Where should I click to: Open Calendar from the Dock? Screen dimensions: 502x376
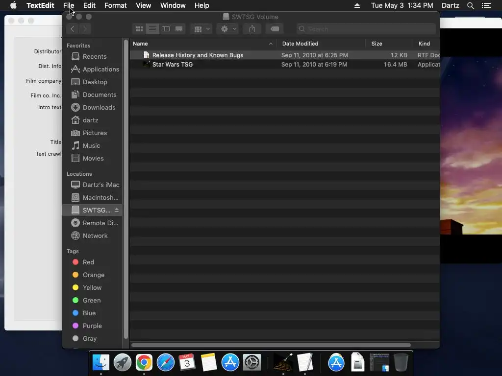(187, 362)
